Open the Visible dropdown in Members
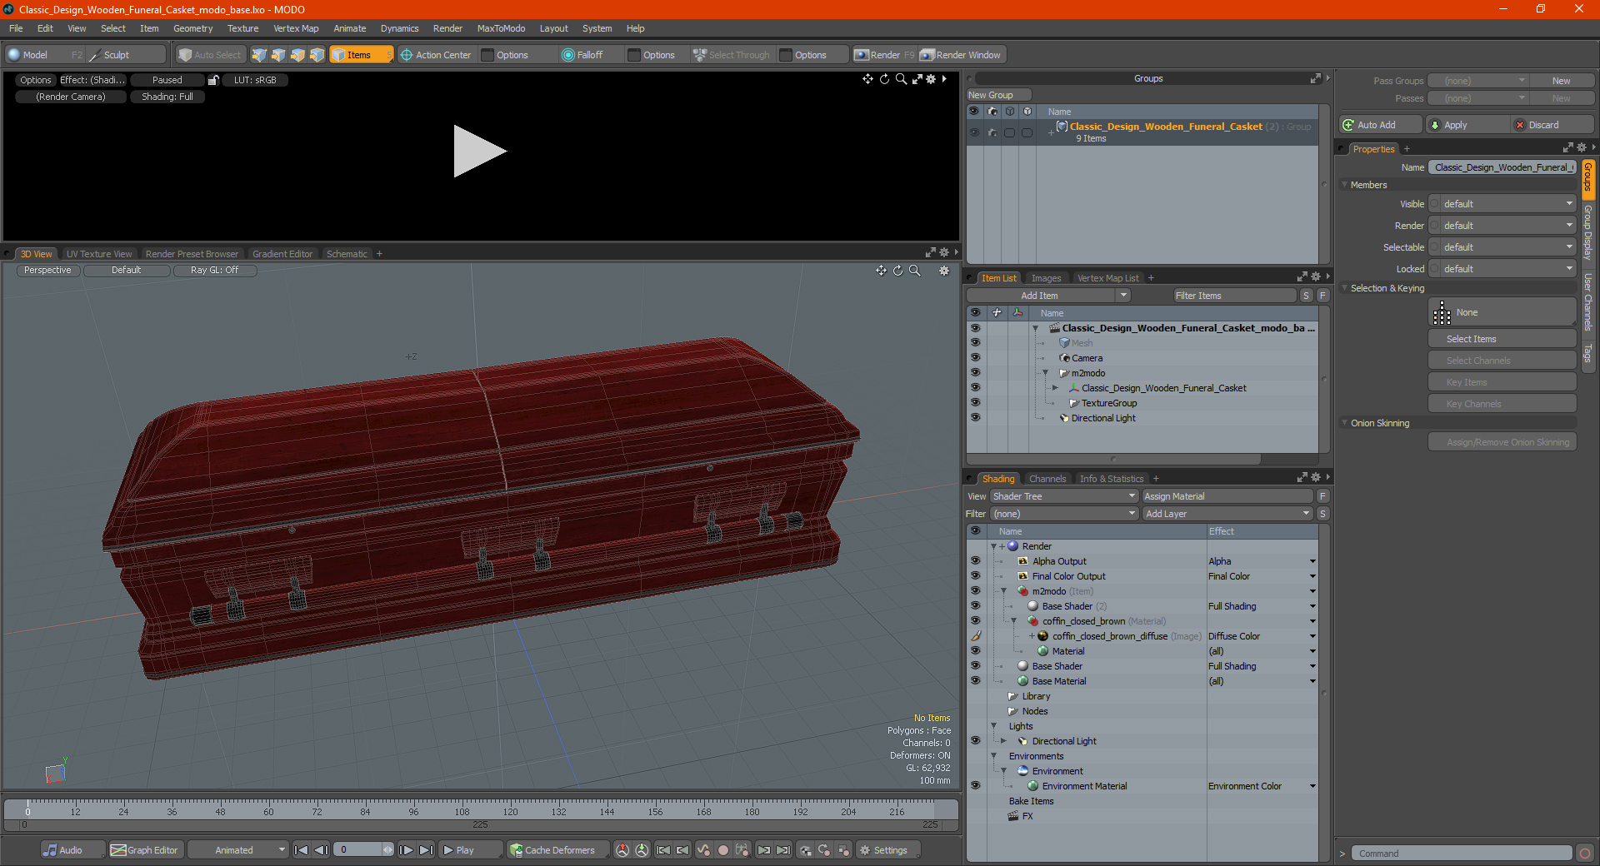Image resolution: width=1600 pixels, height=866 pixels. tap(1503, 204)
